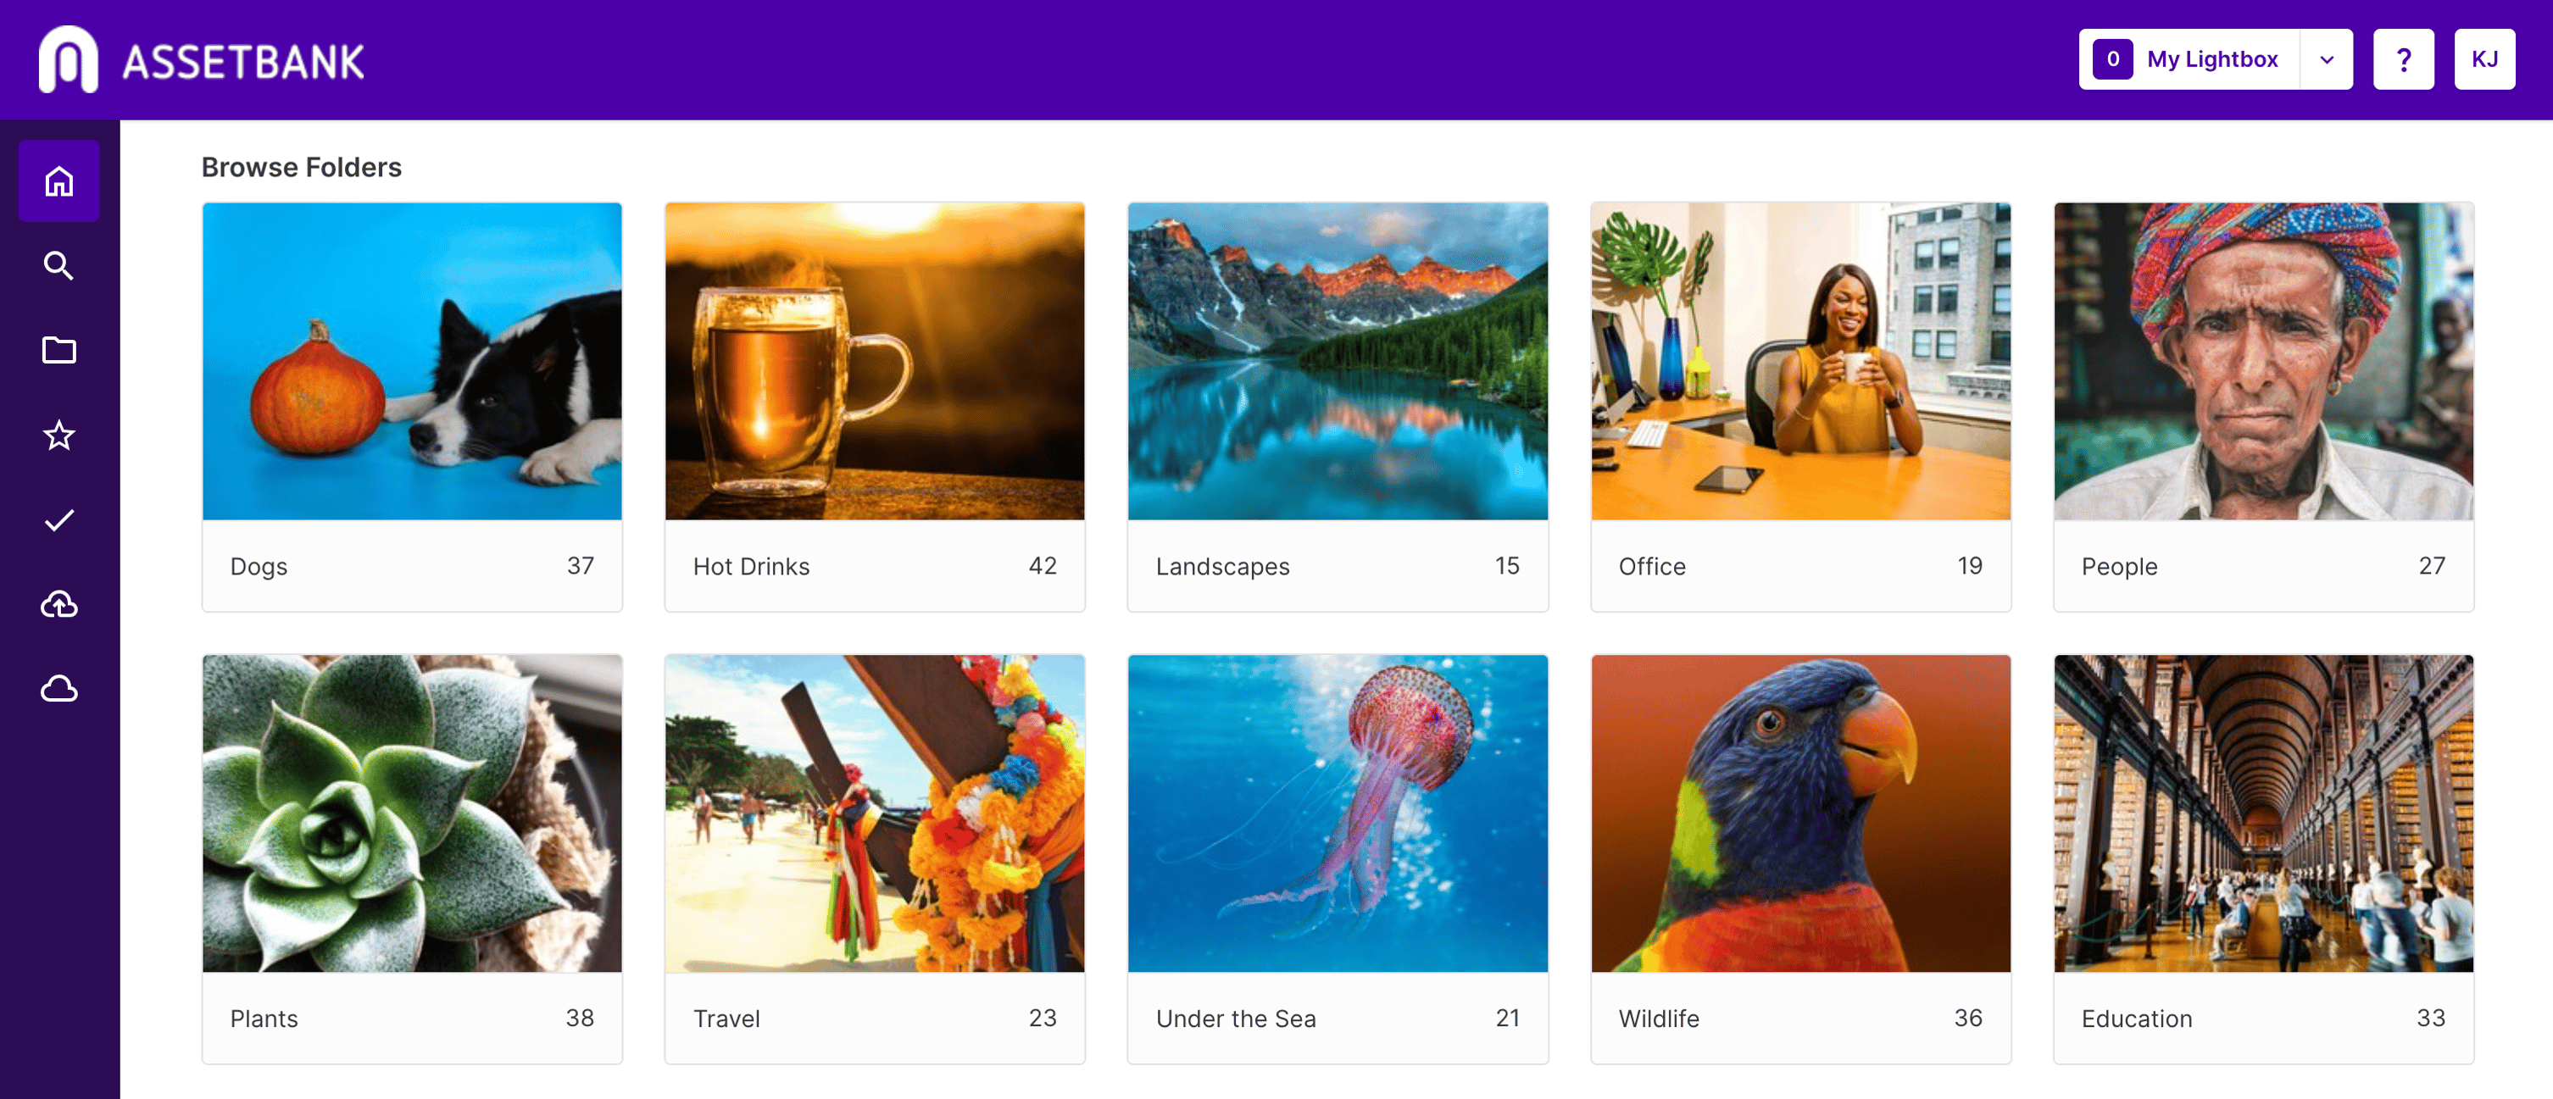The height and width of the screenshot is (1099, 2553).
Task: Open My Lightbox
Action: tap(2189, 59)
